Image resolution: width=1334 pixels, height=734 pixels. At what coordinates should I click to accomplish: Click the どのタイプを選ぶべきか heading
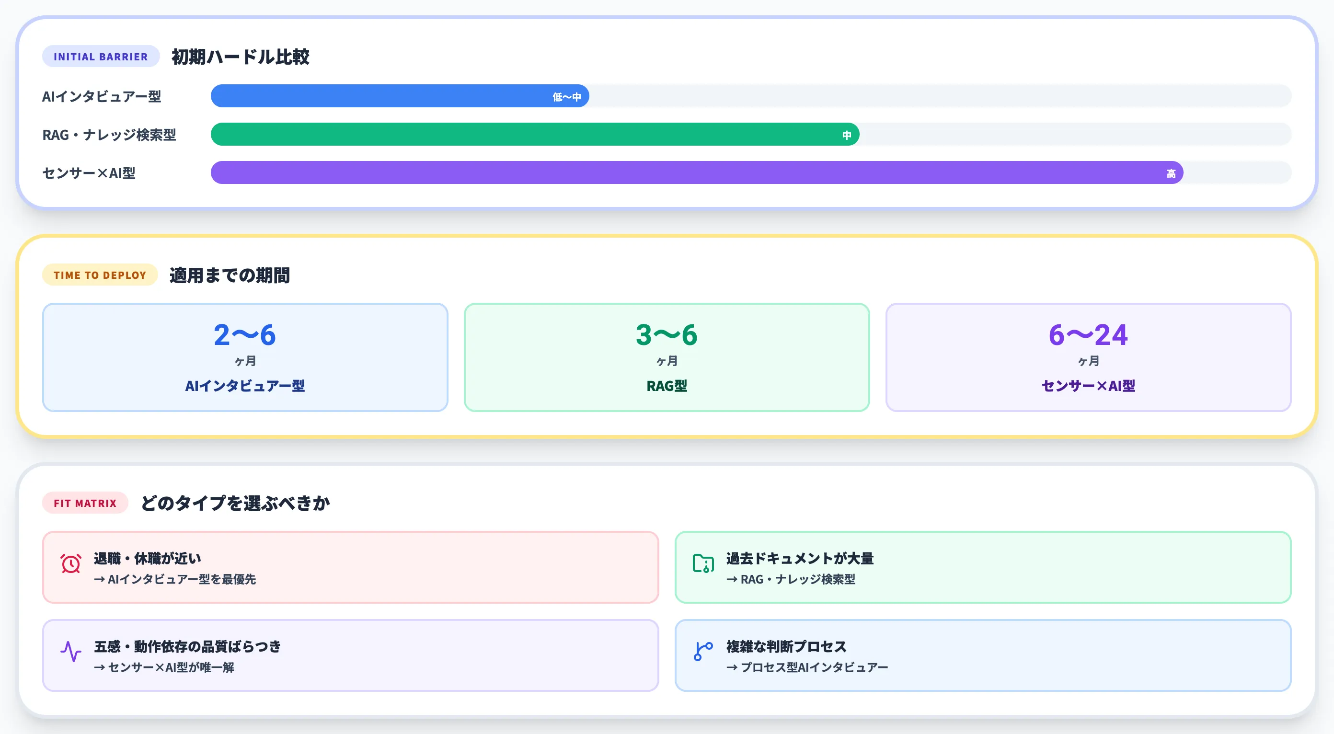235,503
